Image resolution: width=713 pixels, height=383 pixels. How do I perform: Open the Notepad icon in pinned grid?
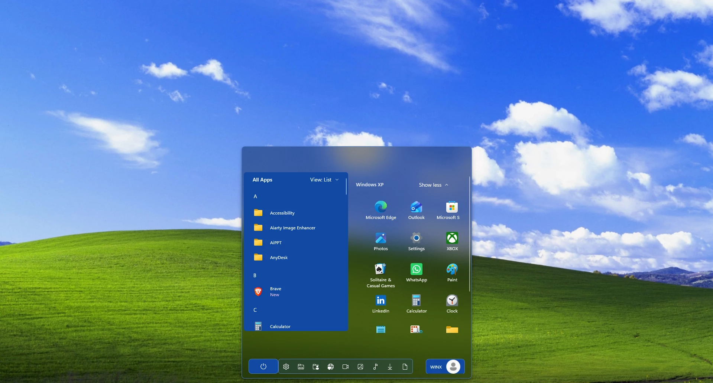381,329
